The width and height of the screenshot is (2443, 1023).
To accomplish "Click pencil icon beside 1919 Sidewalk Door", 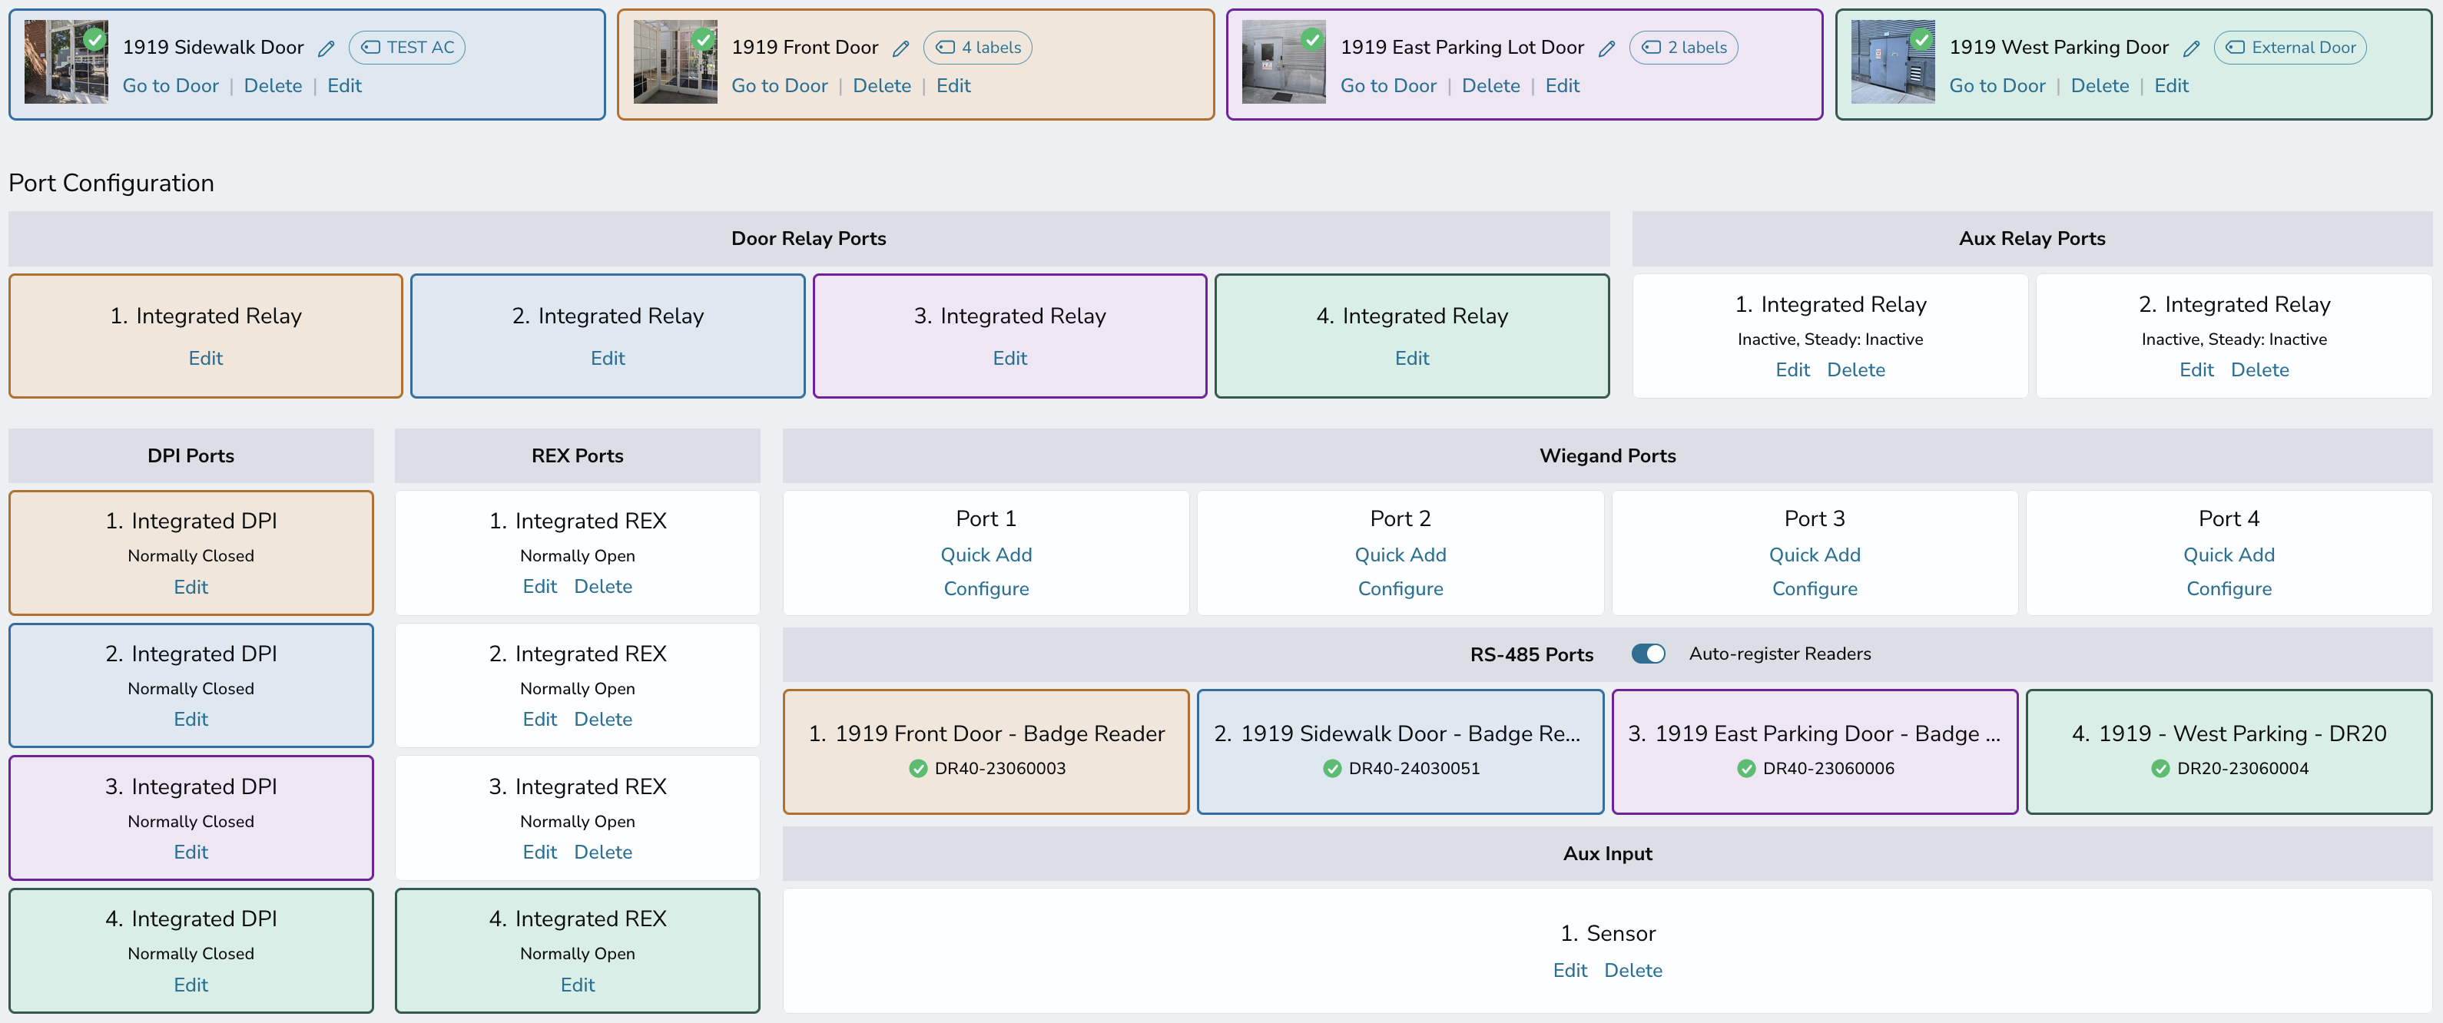I will click(x=327, y=48).
